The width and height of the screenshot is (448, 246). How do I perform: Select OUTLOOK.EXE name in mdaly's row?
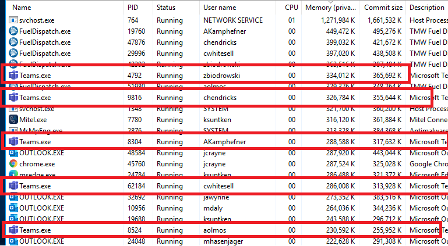click(41, 208)
